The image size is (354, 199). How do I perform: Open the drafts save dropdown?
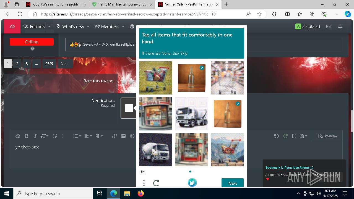tap(304, 136)
